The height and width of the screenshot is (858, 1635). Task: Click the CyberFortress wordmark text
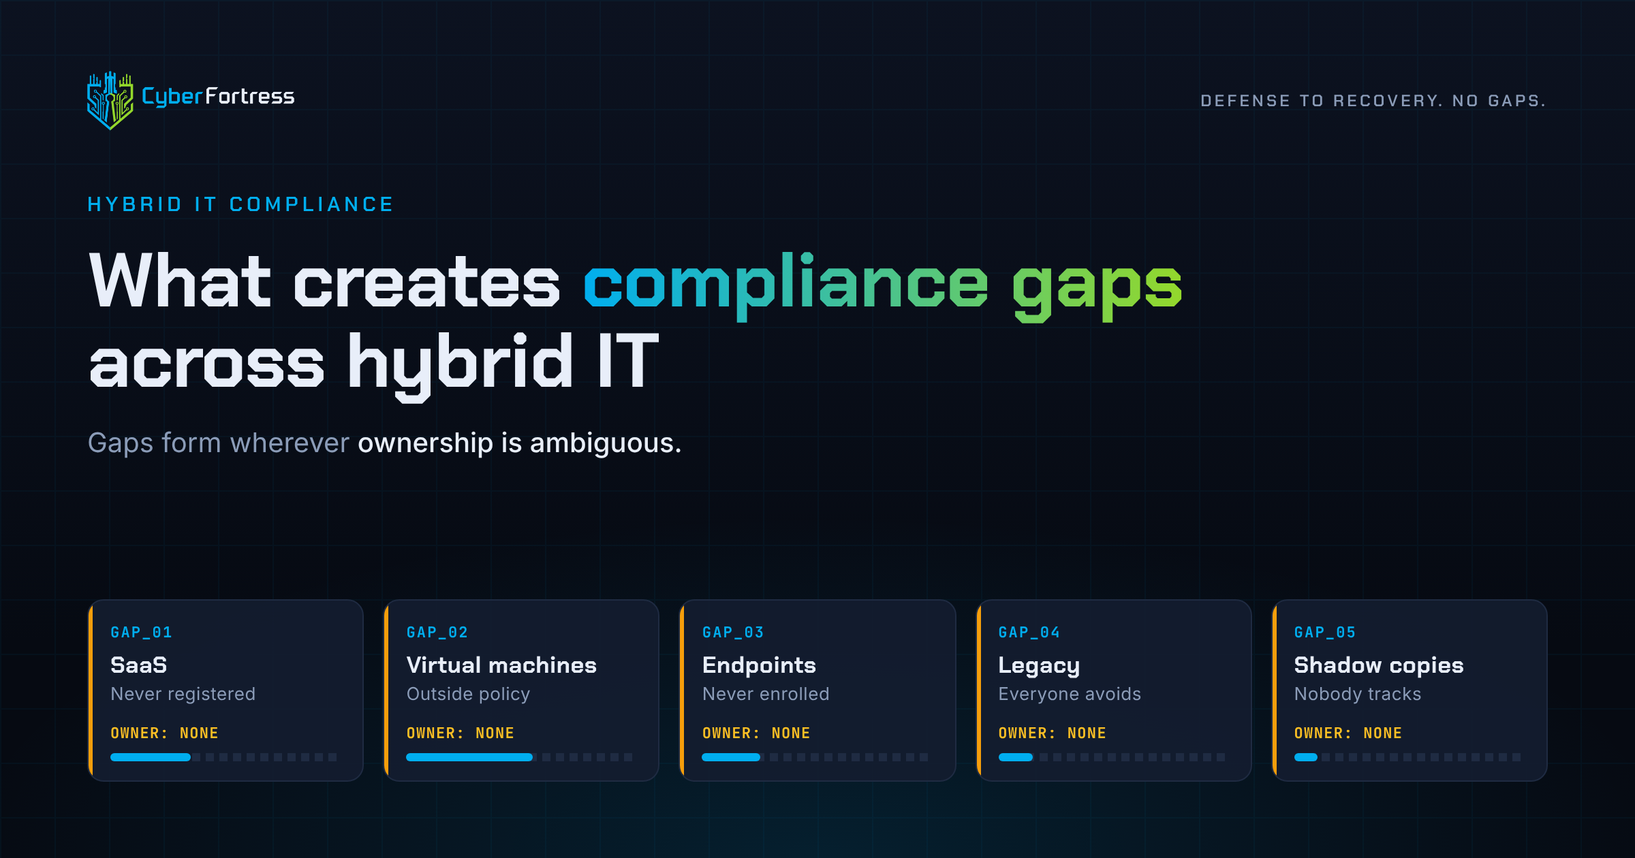pyautogui.click(x=218, y=97)
